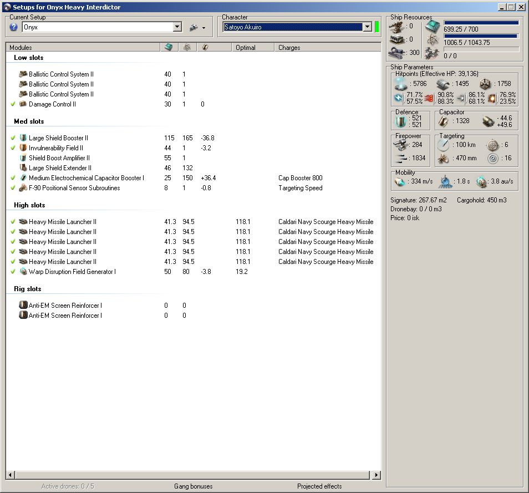Click the scan resolution icon showing 470 mm
Screen dimensions: 529x493
[443, 158]
